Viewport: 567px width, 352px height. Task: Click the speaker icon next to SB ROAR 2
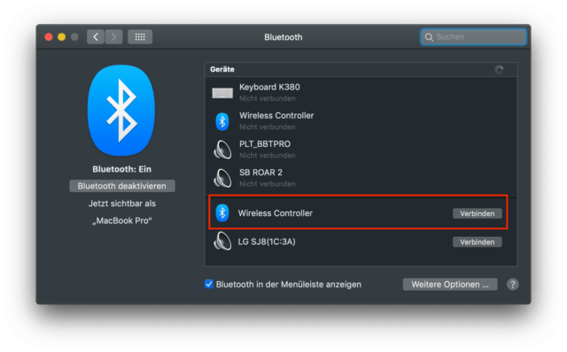222,178
